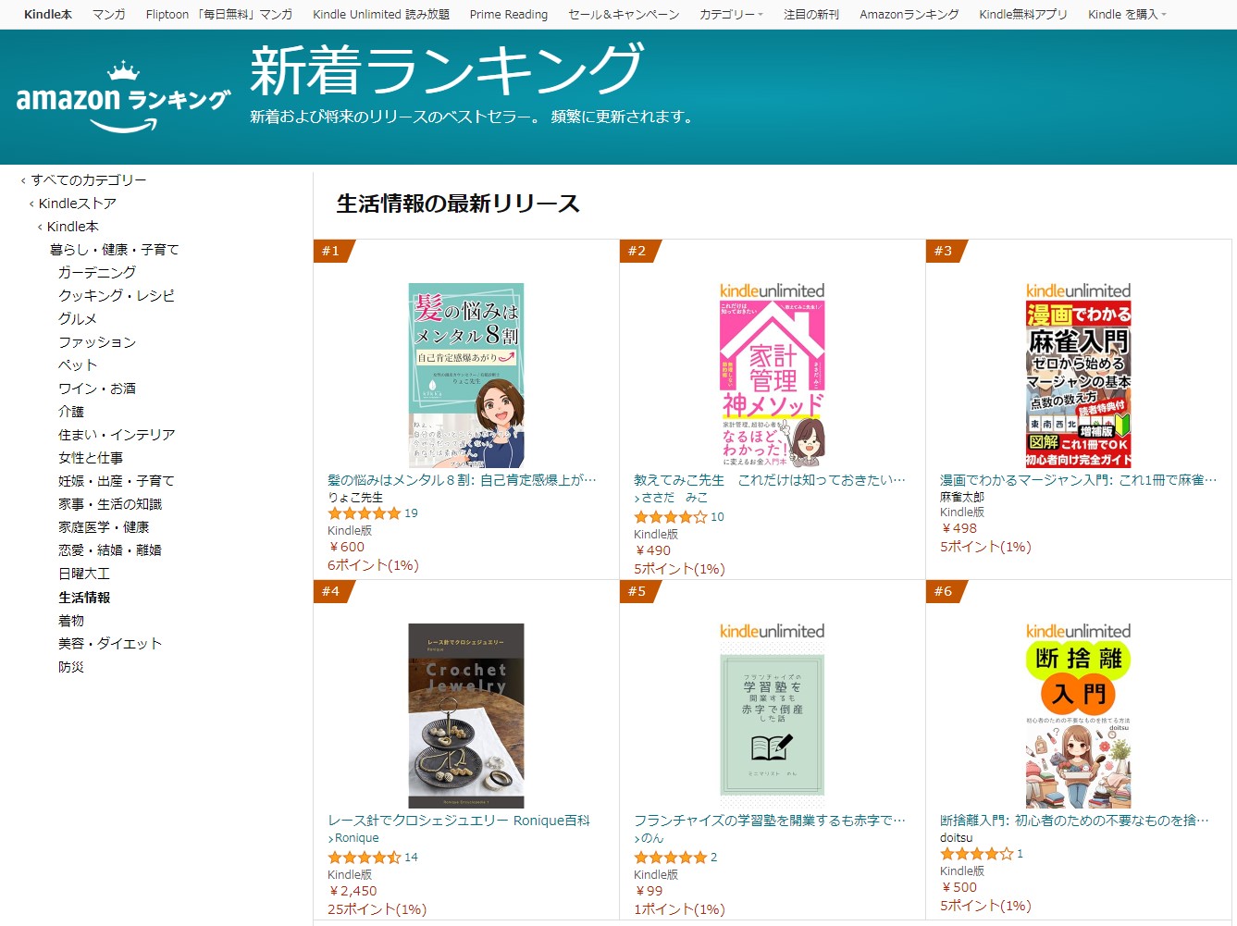Viewport: 1237px width, 926px height.
Task: Open 髪の悩みはメンタル8割 book cover thumbnail
Action: click(x=466, y=375)
